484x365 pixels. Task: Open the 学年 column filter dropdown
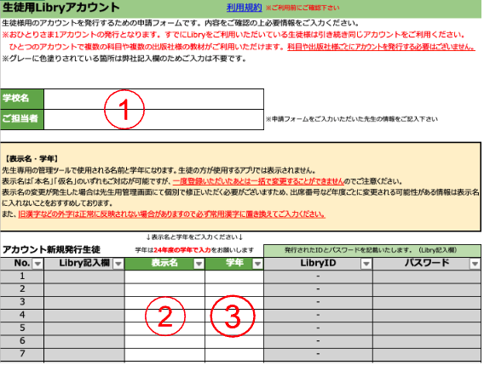(257, 264)
